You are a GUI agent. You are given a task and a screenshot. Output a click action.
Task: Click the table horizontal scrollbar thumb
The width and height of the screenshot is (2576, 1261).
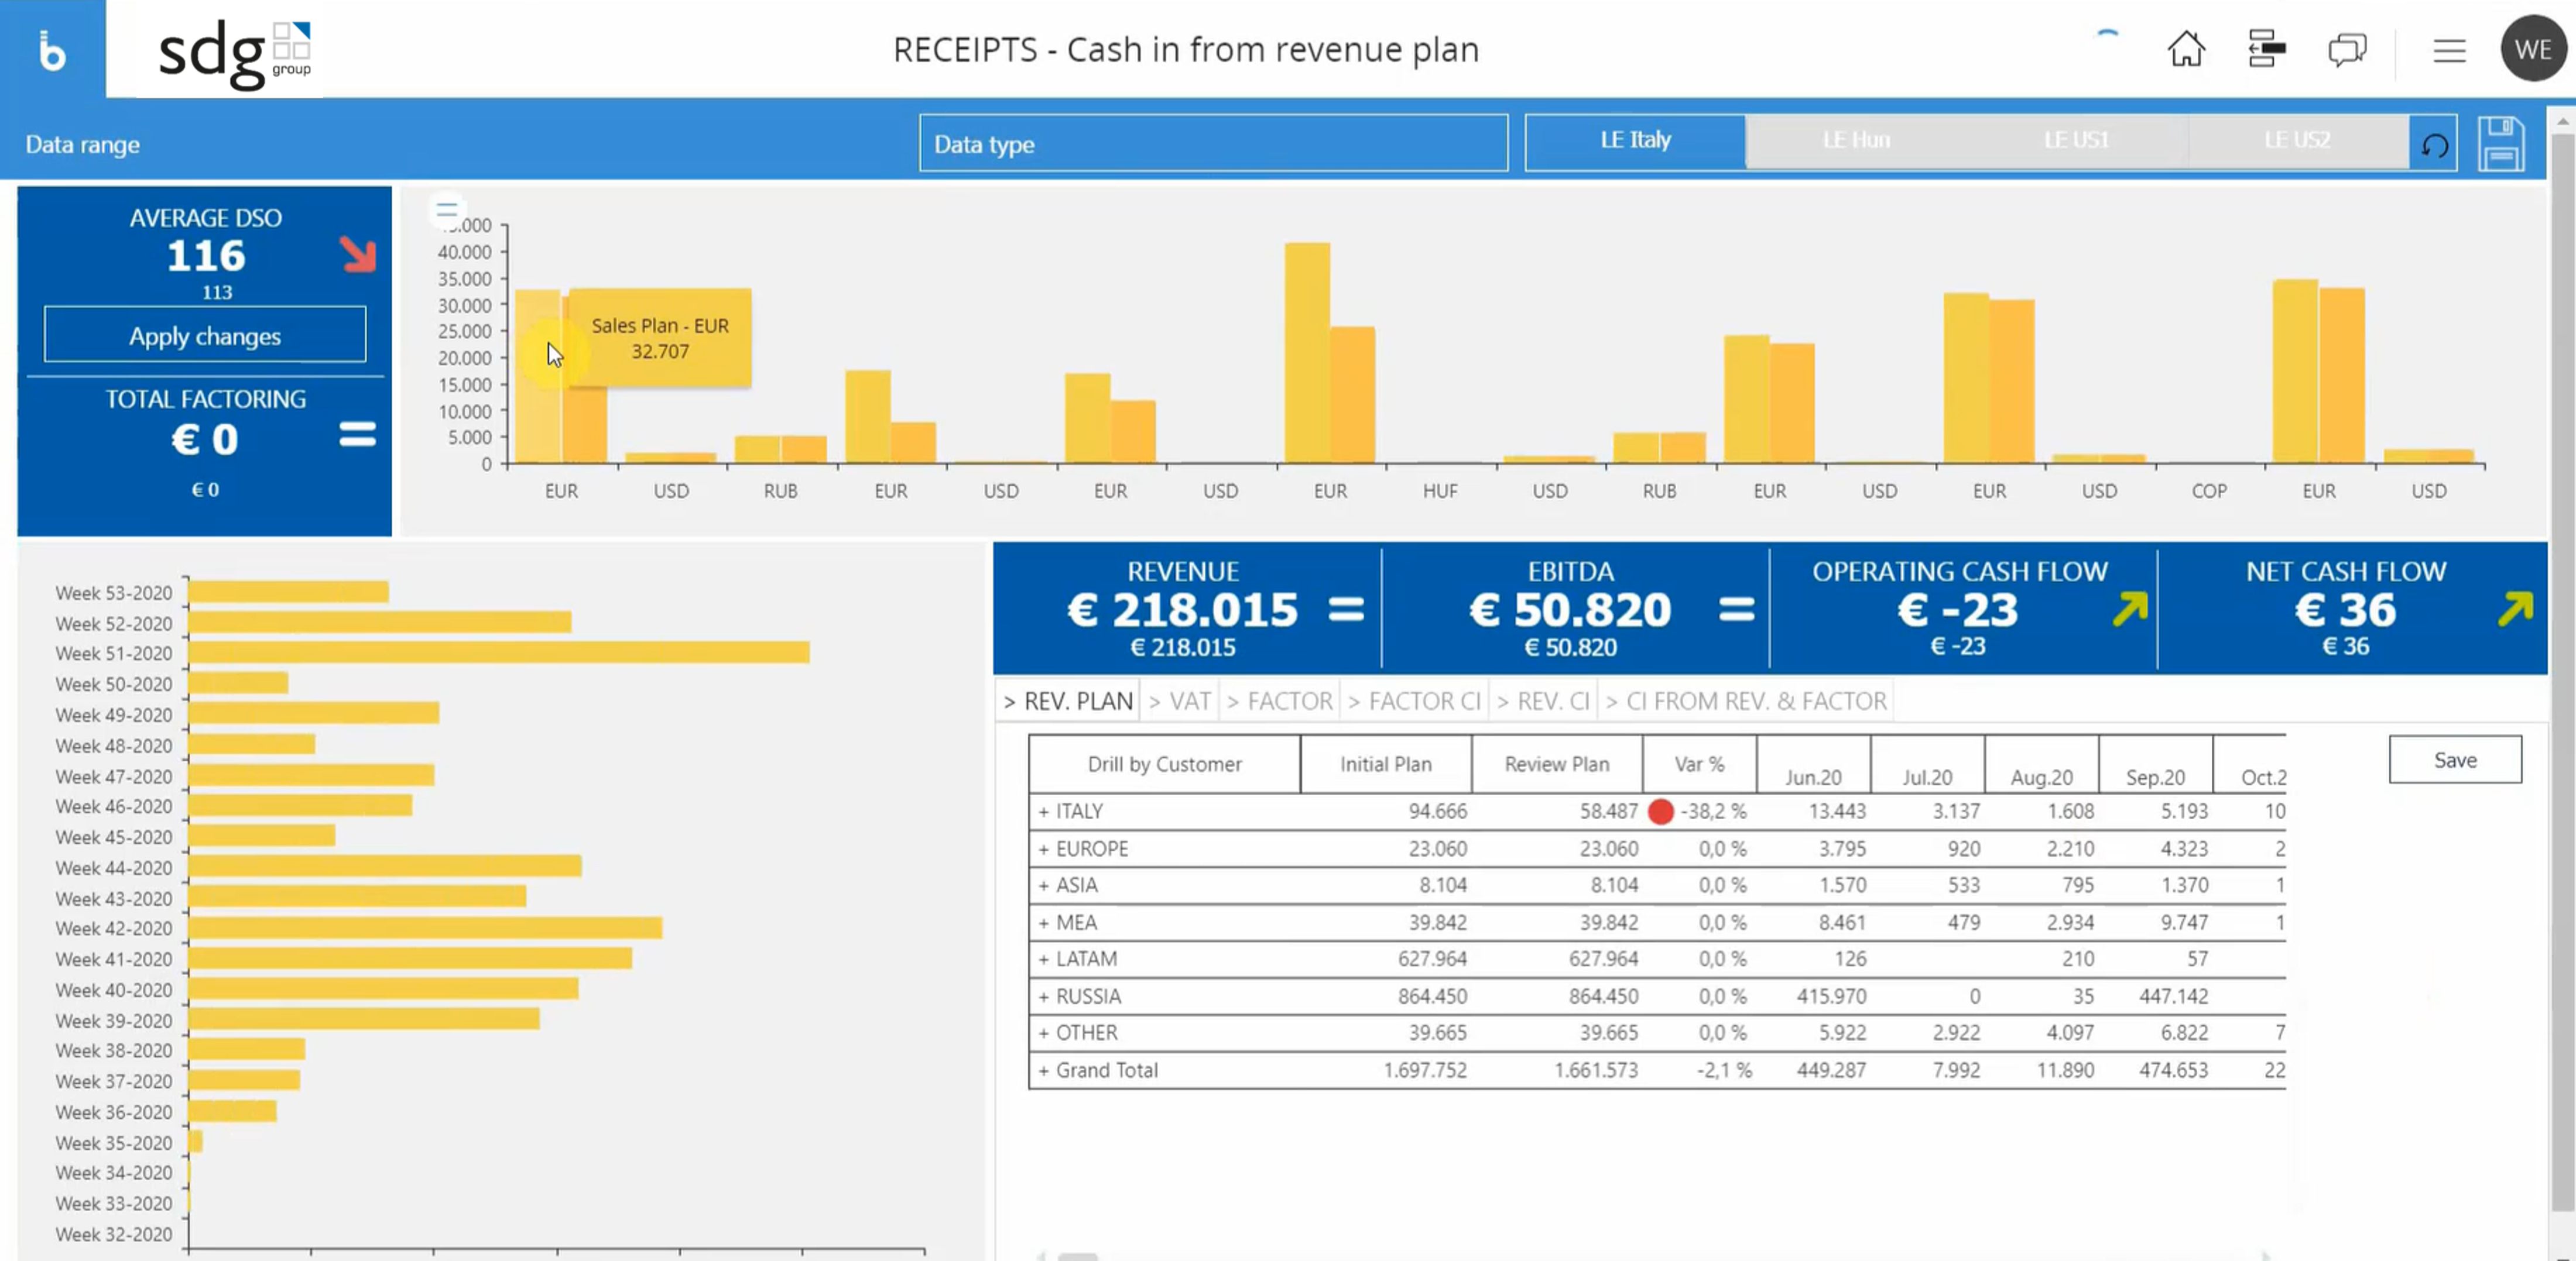1078,1256
